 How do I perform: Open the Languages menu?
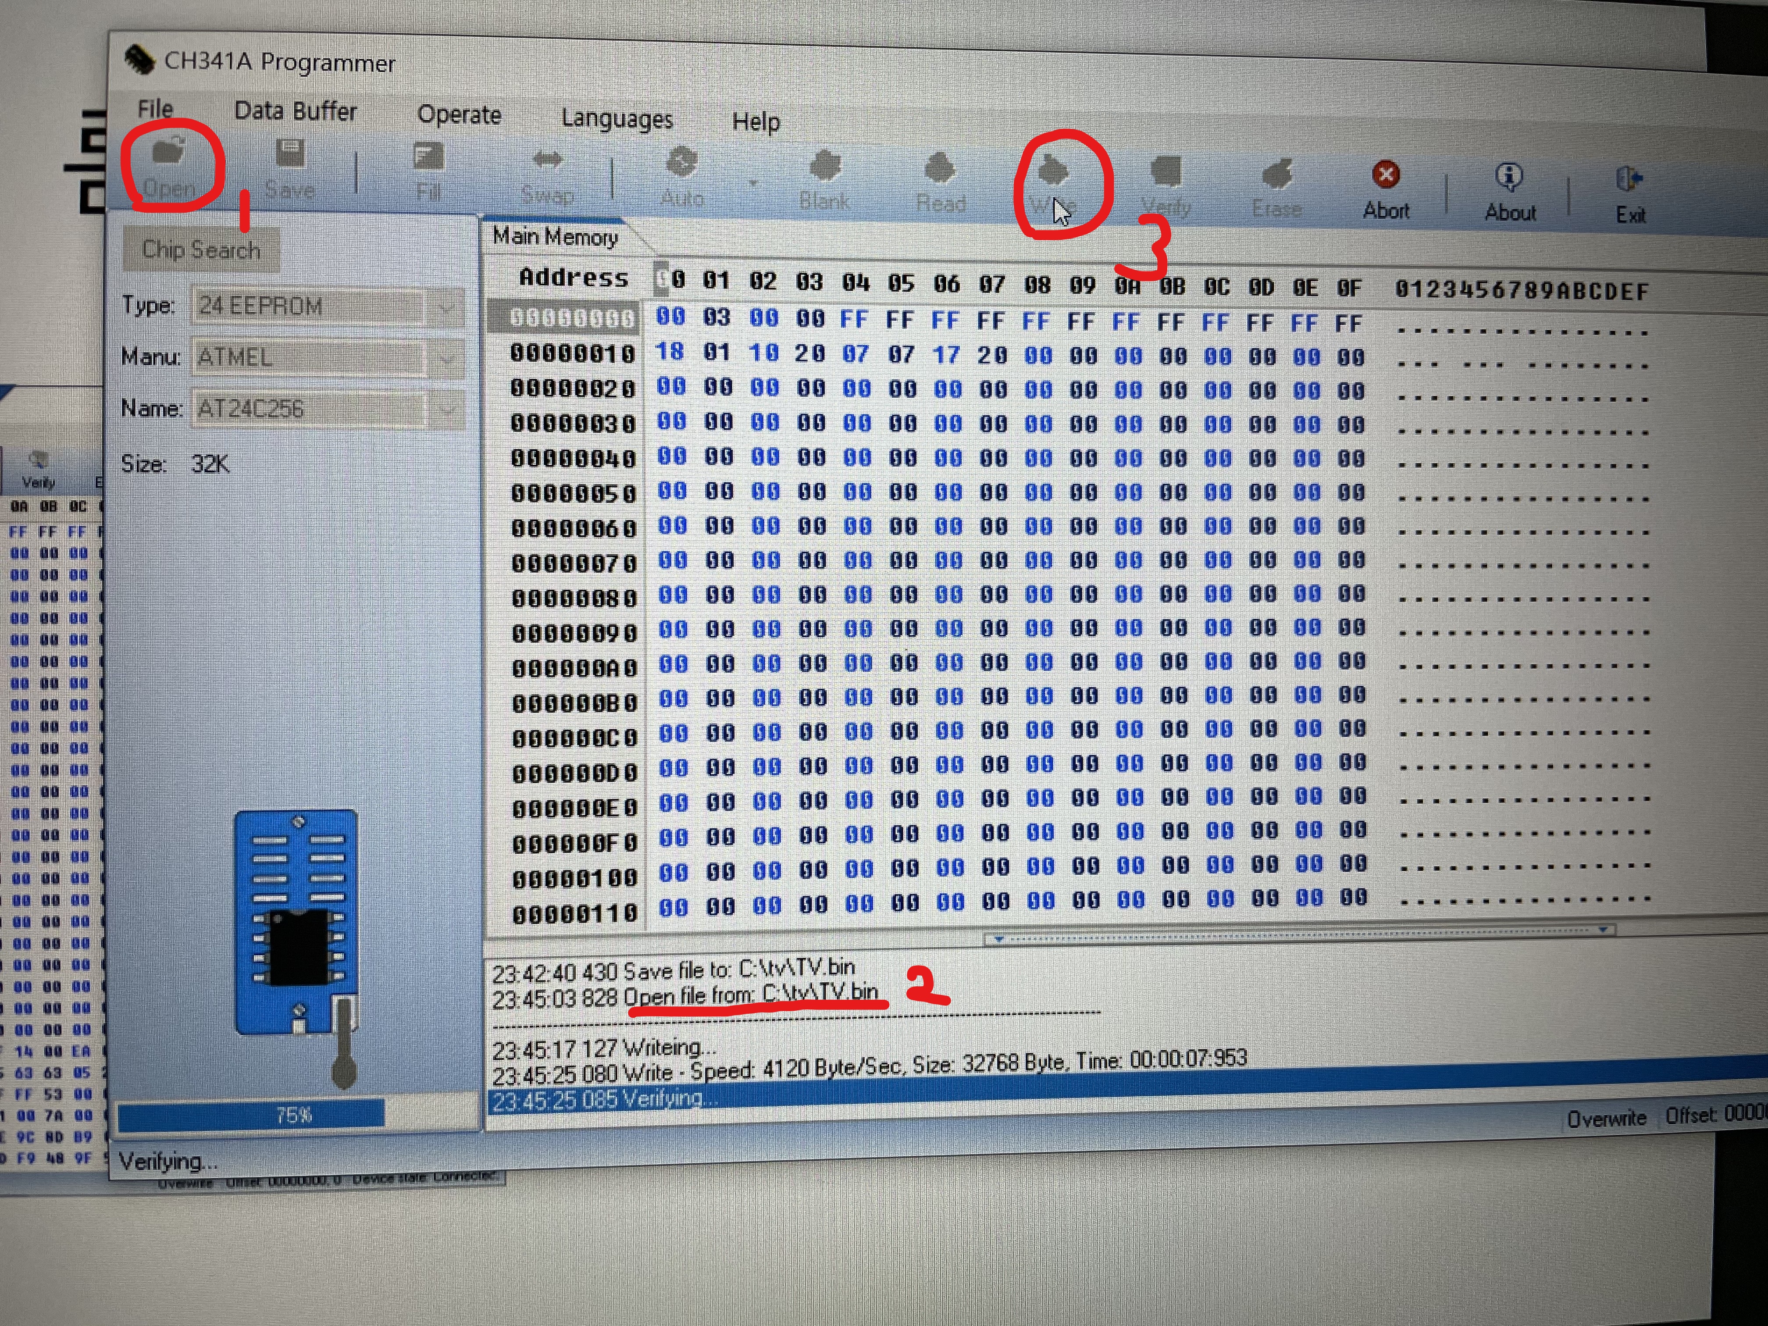[x=617, y=118]
